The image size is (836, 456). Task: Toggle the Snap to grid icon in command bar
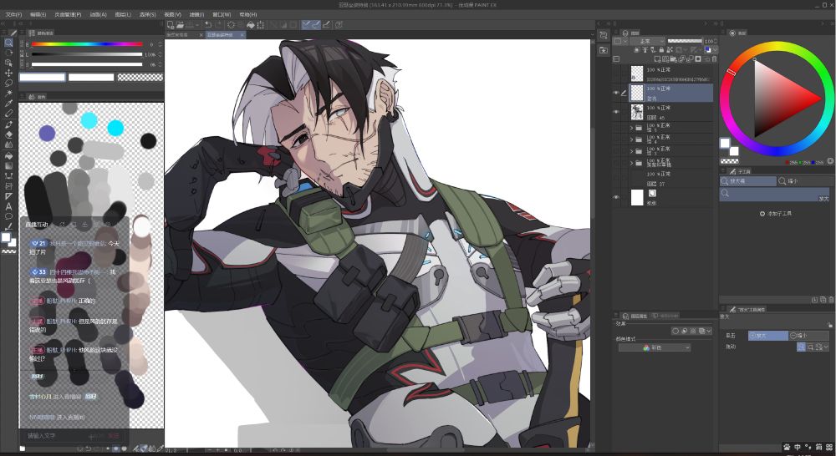pyautogui.click(x=326, y=24)
